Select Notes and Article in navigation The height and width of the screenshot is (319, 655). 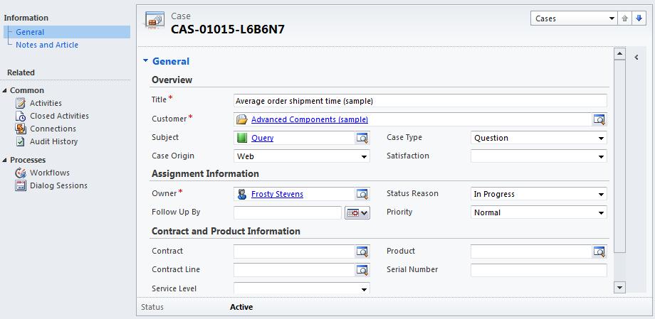point(47,45)
